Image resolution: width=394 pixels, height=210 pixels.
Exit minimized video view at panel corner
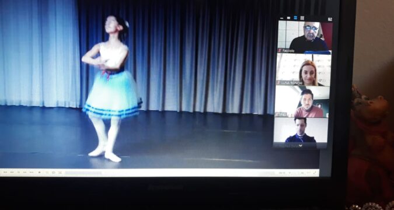[330, 19]
